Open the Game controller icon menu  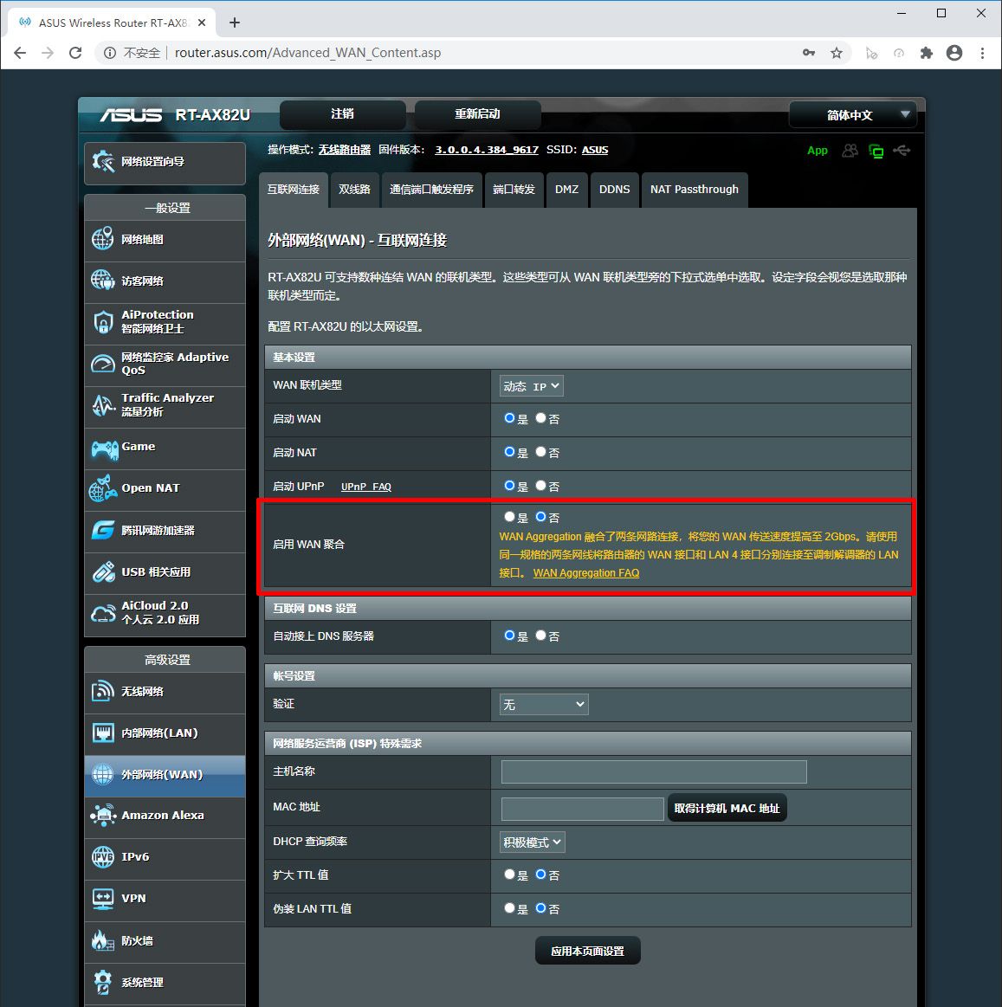(105, 448)
